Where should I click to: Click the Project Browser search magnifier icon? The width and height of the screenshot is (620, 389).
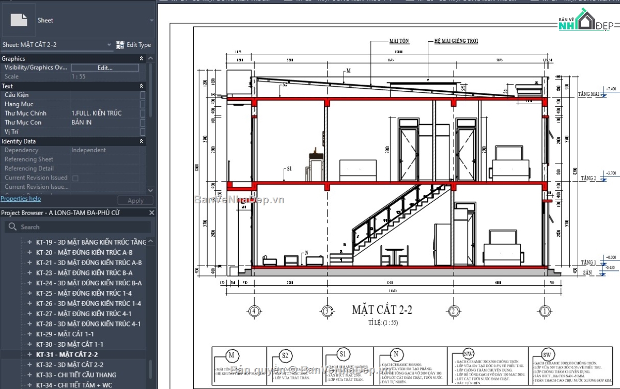pos(12,227)
